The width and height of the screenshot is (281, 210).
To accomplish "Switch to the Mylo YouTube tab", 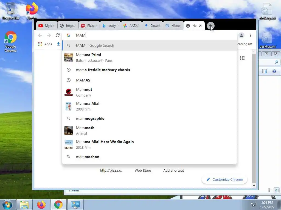I will 47,26.
